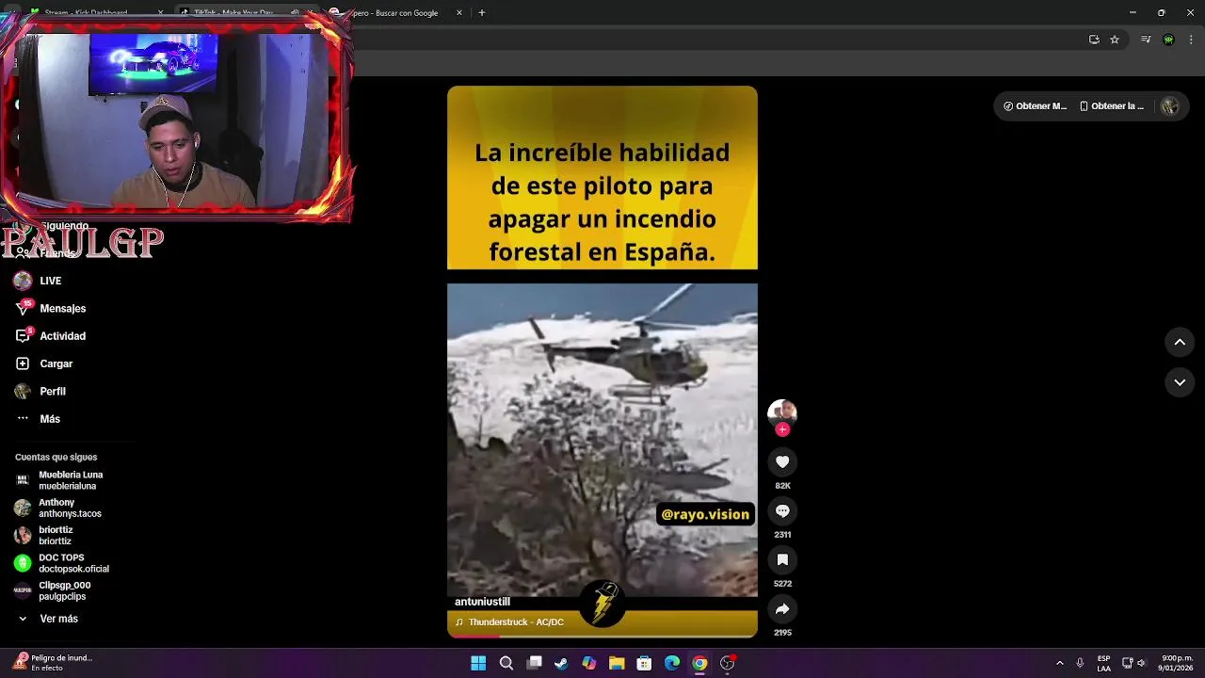Open the profile avatar at top right of page
1205x678 pixels.
pos(1170,106)
